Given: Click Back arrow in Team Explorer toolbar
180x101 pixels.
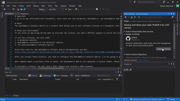Looking at the screenshot, I should click(126, 17).
